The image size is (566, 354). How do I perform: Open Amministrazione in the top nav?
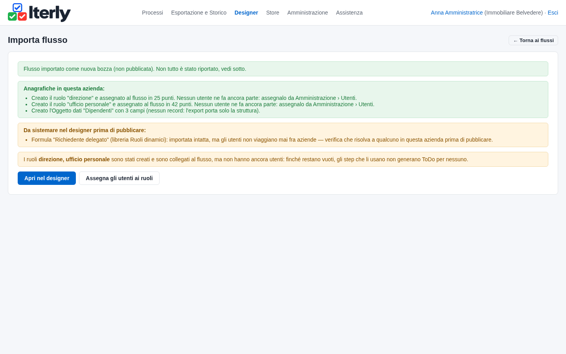[307, 13]
